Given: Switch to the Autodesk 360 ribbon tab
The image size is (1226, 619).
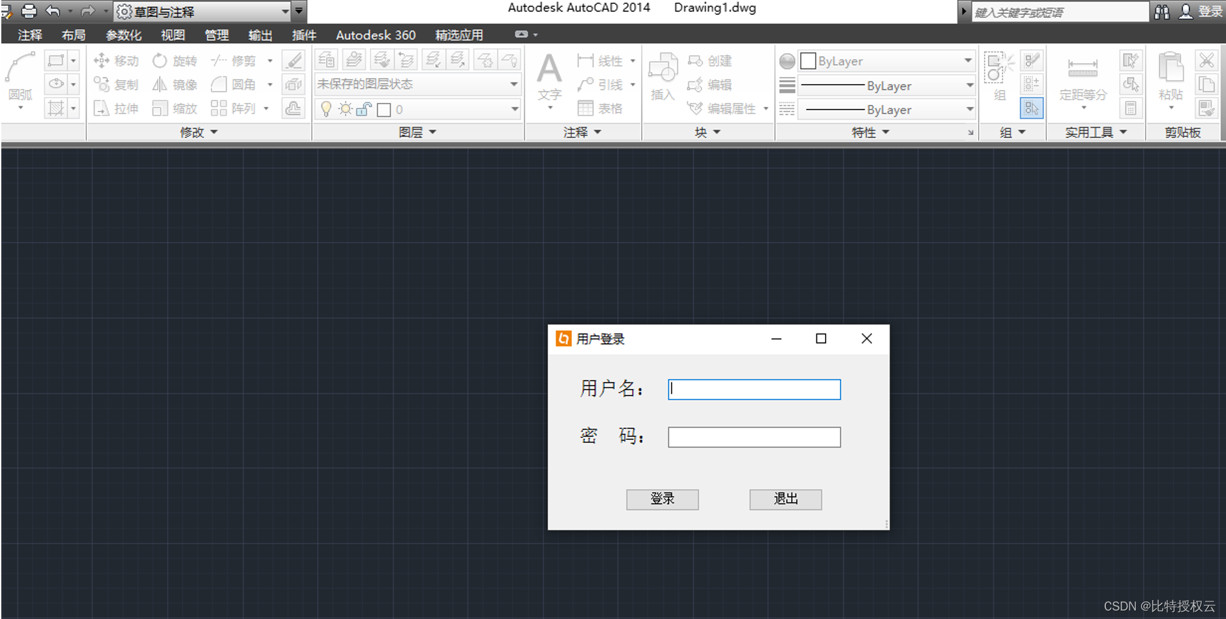Looking at the screenshot, I should [376, 35].
